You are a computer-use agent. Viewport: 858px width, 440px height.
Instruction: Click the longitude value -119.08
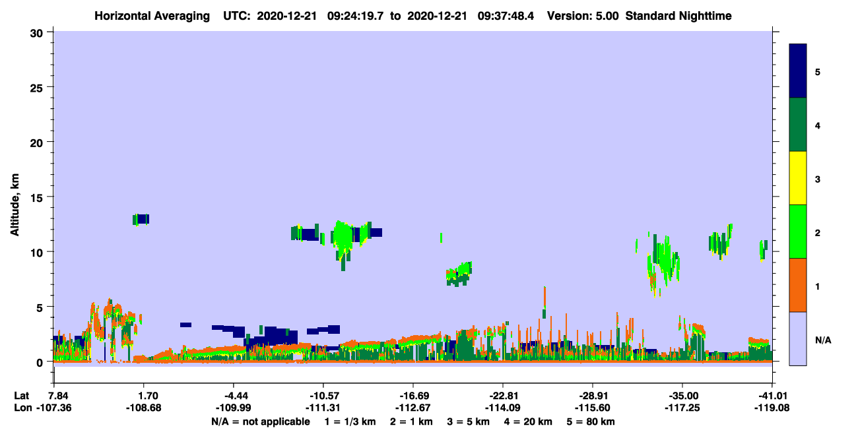tap(772, 408)
